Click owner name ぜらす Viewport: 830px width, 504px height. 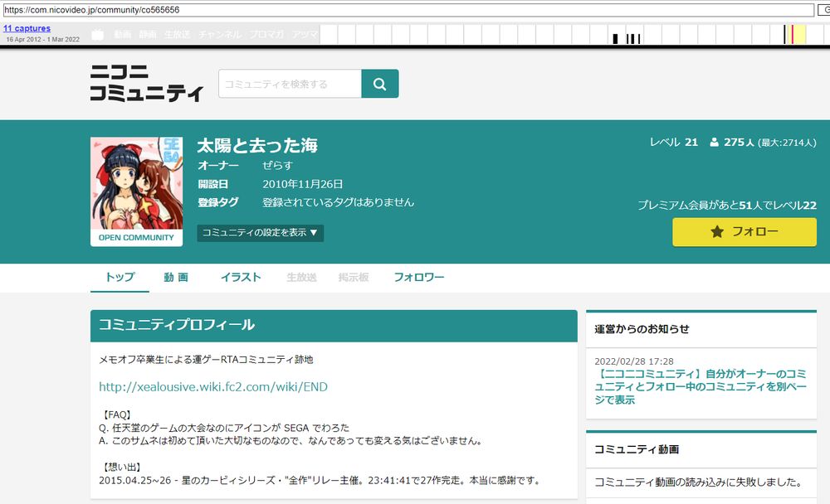(277, 166)
